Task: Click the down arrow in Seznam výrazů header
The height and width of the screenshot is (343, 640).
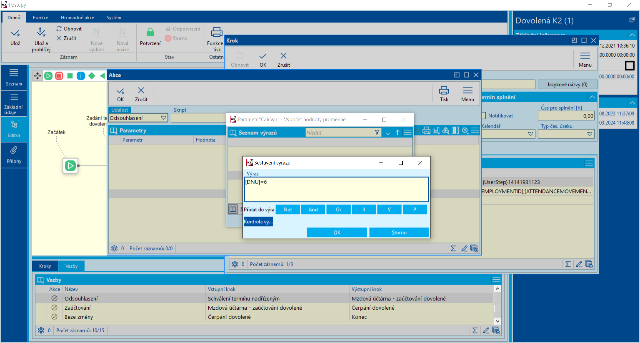Action: click(x=388, y=133)
